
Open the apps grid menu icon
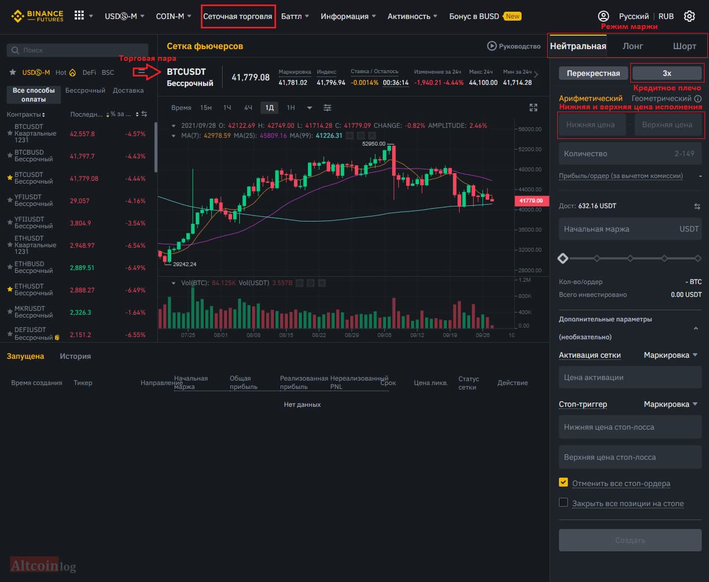coord(79,16)
